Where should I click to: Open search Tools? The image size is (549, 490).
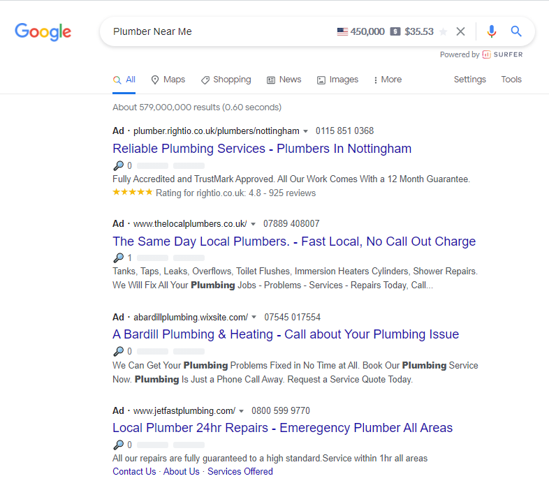511,80
